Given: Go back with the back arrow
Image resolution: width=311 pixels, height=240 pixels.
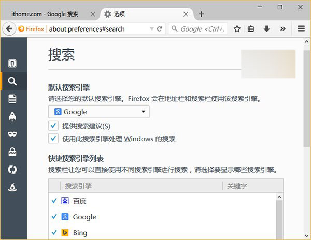Looking at the screenshot, I should [x=9, y=29].
